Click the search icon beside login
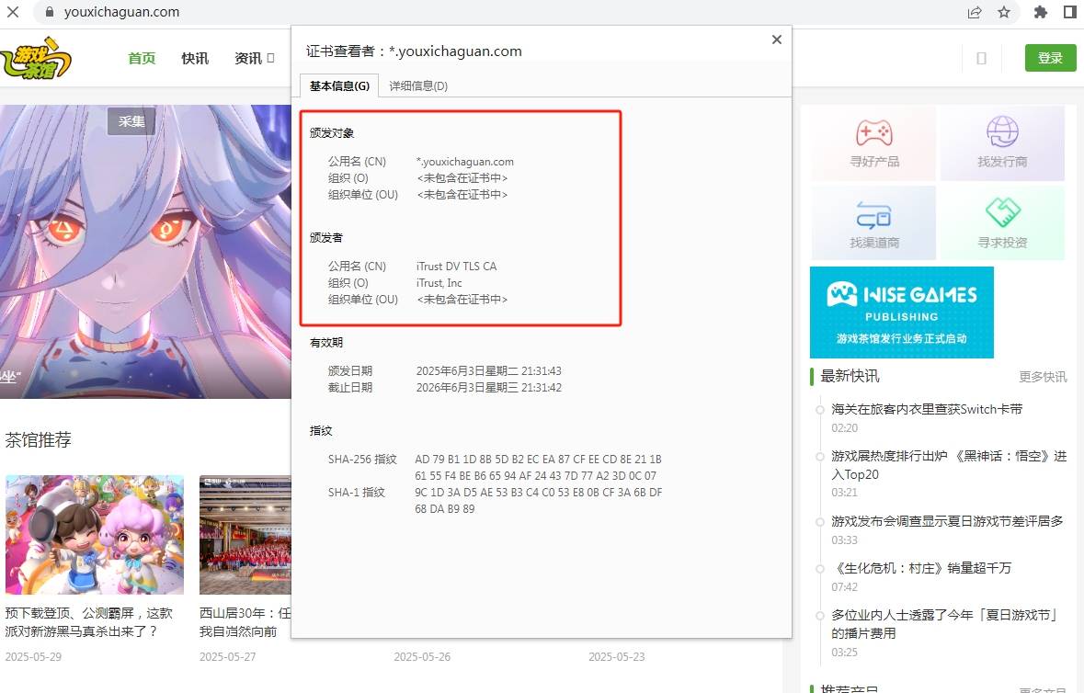1084x693 pixels. pos(981,59)
